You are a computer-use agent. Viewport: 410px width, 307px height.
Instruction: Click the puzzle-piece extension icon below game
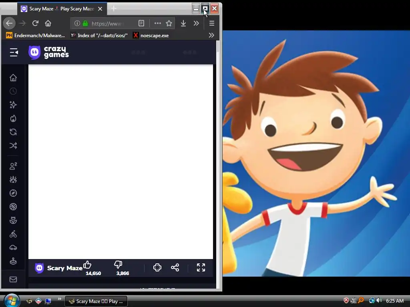click(157, 267)
